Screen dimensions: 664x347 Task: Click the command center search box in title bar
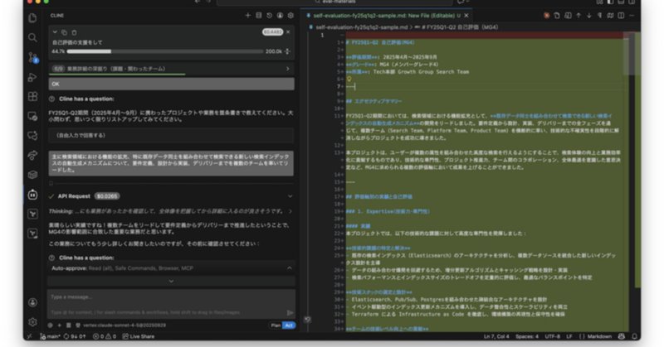334,2
